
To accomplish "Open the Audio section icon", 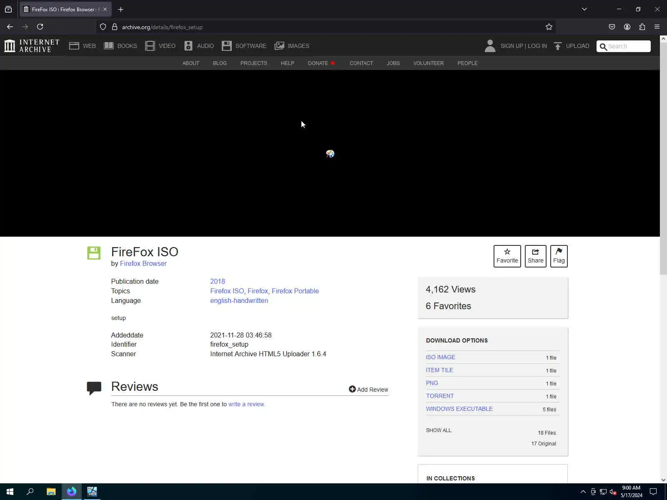I will tap(188, 46).
